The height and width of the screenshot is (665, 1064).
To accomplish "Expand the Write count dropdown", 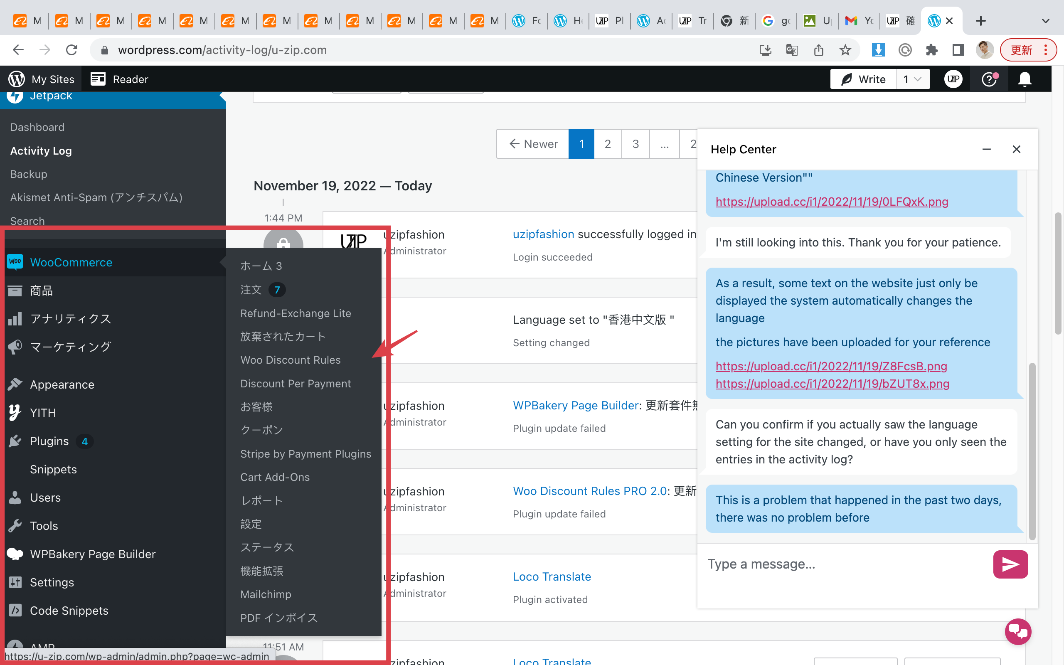I will pyautogui.click(x=913, y=79).
